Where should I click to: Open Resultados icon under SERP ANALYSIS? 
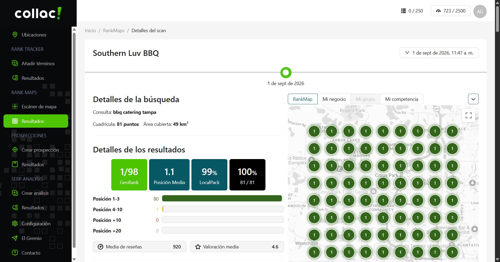click(15, 207)
